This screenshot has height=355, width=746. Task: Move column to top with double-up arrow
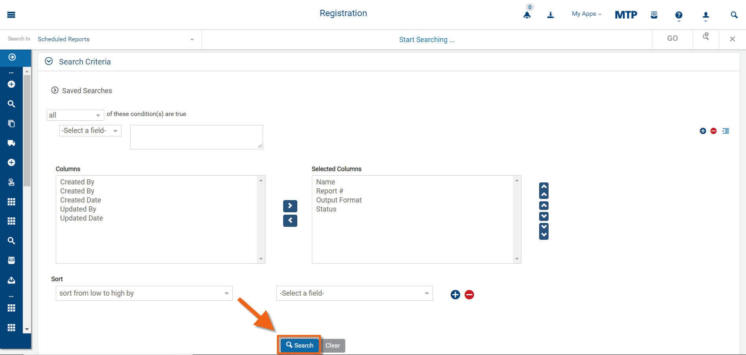point(544,191)
